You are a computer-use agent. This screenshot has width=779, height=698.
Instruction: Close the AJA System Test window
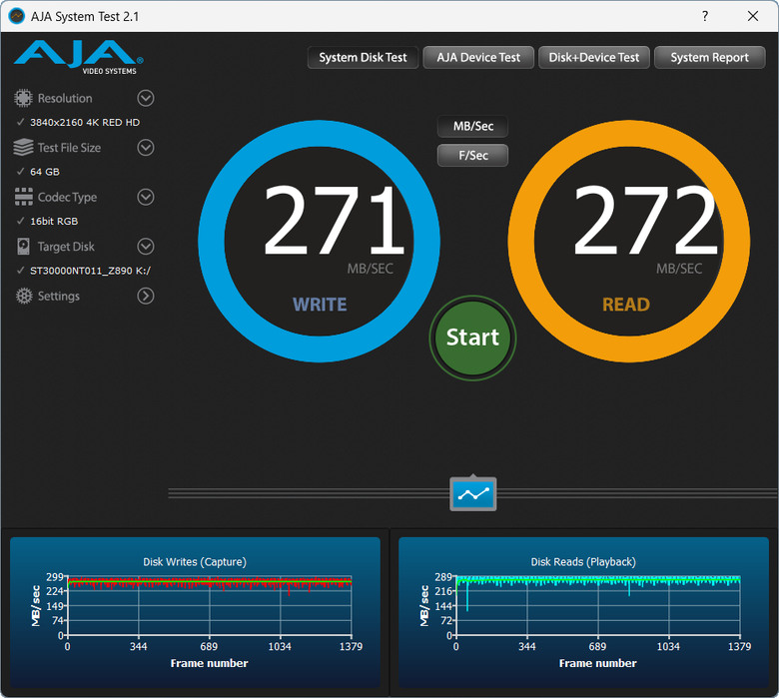(x=753, y=16)
